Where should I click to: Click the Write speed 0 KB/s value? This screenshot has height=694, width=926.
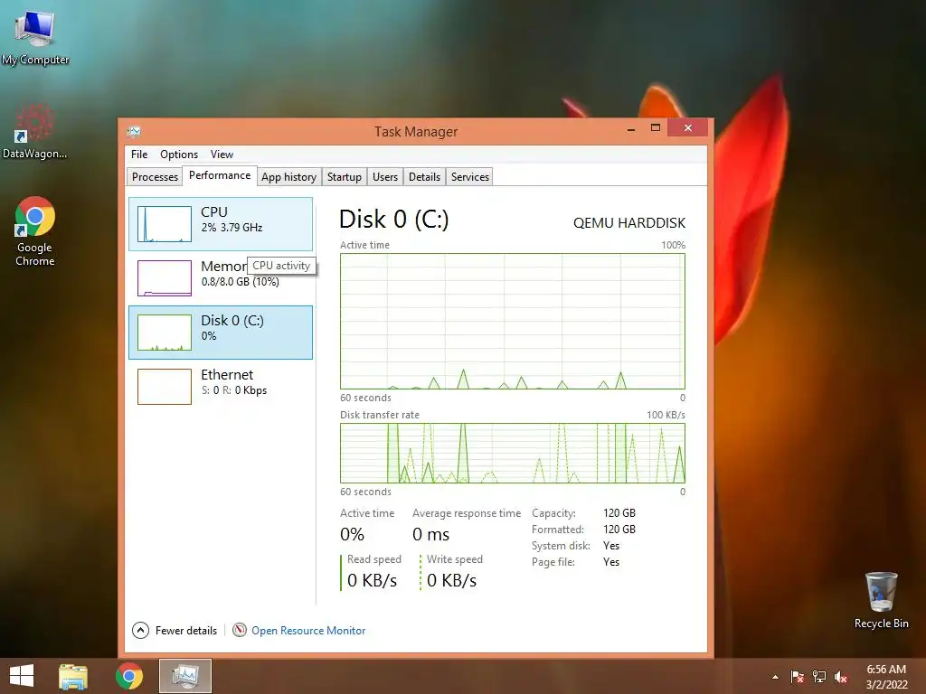click(x=452, y=581)
